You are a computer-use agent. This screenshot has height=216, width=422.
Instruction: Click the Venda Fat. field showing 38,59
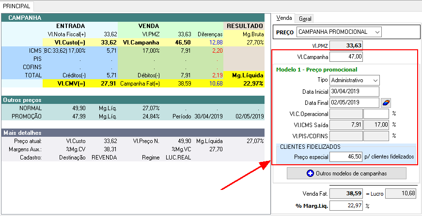[346, 193]
